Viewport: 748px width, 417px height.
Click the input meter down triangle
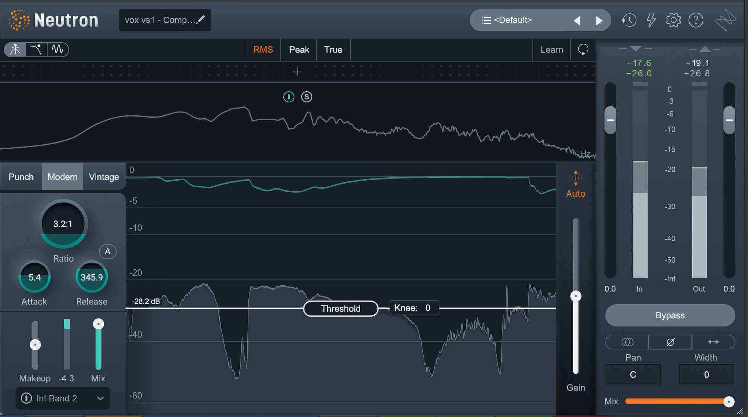(636, 49)
